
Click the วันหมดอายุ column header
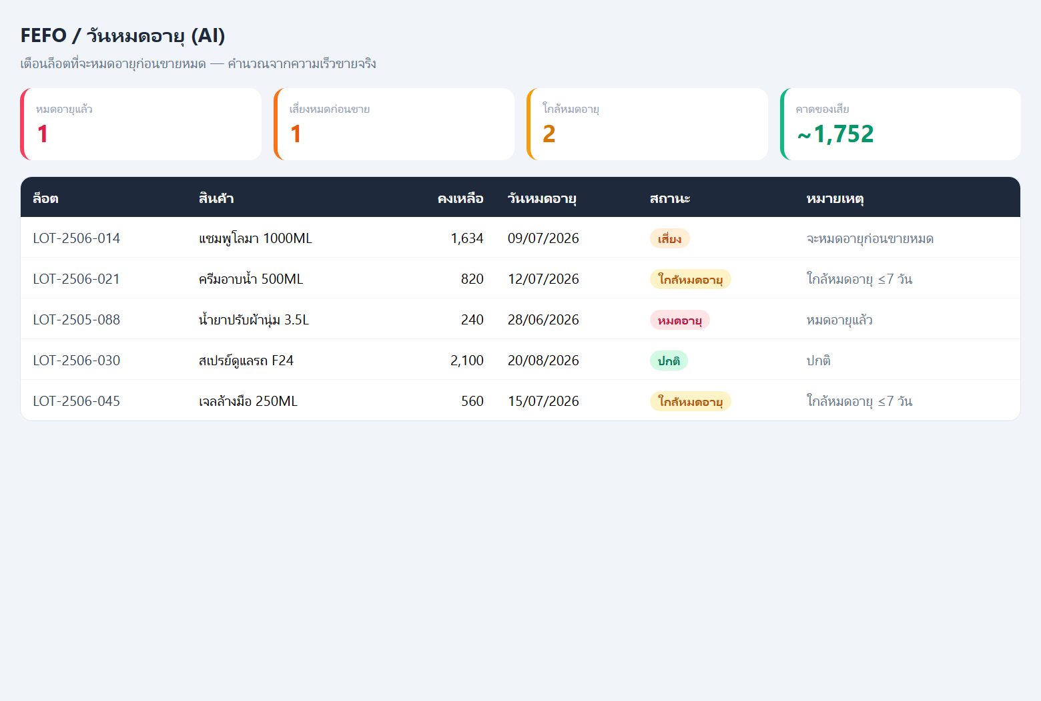(542, 198)
